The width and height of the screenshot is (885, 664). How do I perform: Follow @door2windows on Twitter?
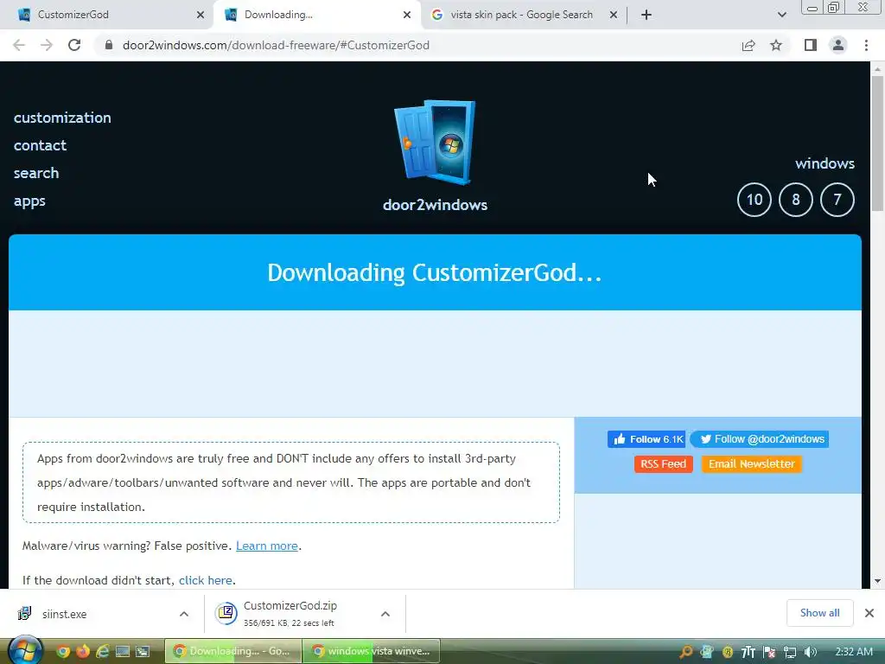tap(760, 439)
